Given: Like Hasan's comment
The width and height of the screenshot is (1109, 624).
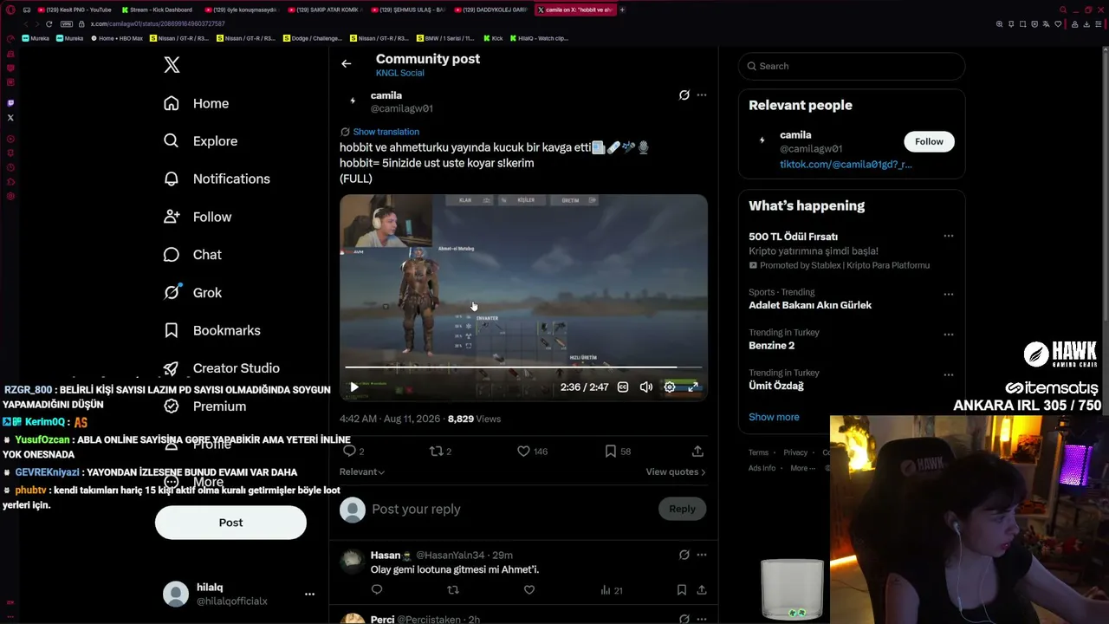Looking at the screenshot, I should coord(529,590).
